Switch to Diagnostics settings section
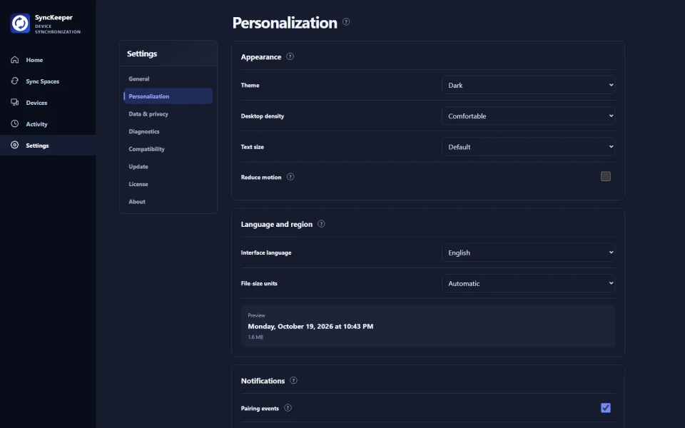Image resolution: width=685 pixels, height=428 pixels. coord(168,131)
